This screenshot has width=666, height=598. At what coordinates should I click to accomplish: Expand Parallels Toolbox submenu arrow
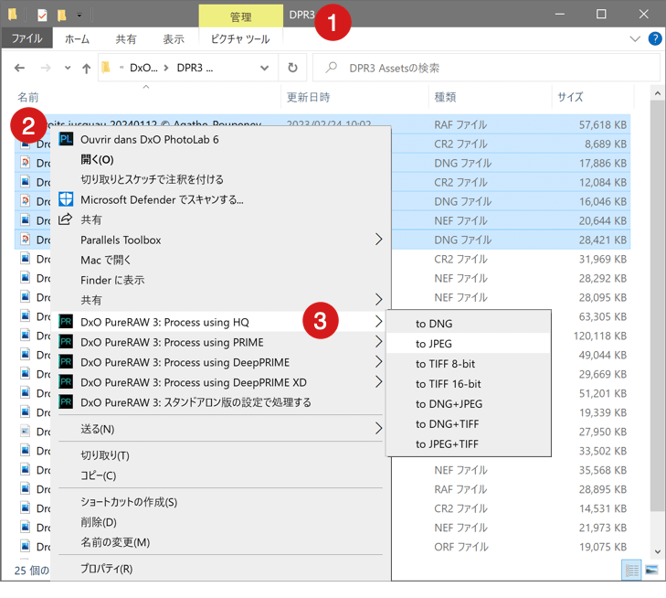[378, 240]
